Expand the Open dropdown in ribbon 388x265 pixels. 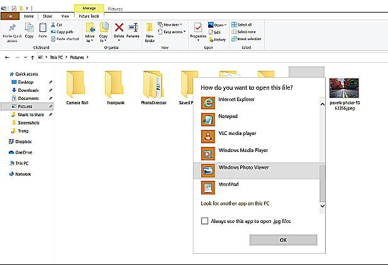click(x=217, y=24)
